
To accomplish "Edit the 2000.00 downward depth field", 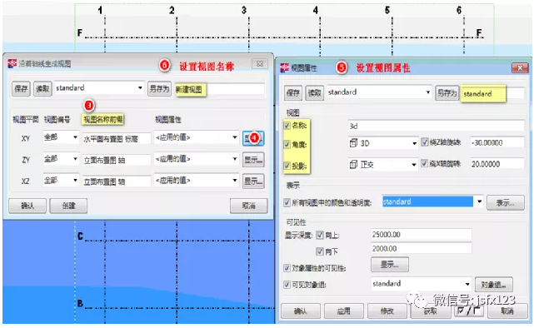I will pyautogui.click(x=421, y=248).
